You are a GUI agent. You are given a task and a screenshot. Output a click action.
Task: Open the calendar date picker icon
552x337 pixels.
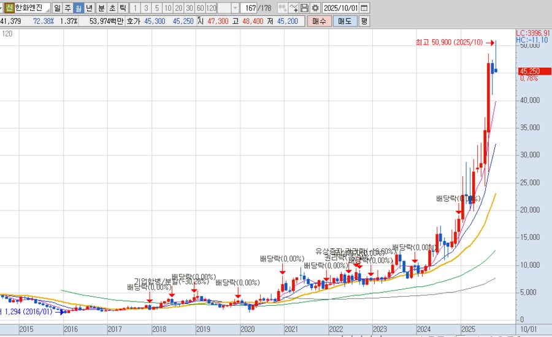coord(365,8)
